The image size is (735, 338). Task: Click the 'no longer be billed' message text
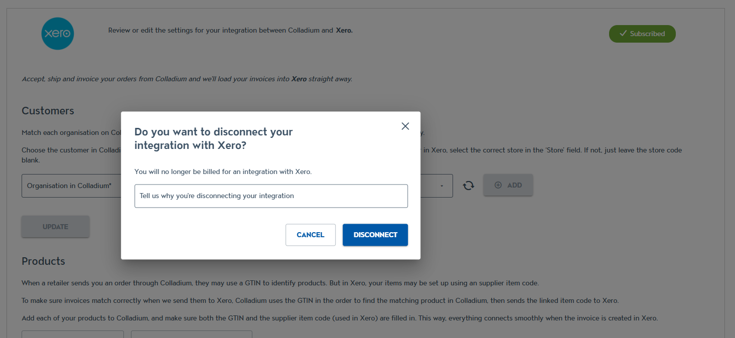(x=223, y=172)
